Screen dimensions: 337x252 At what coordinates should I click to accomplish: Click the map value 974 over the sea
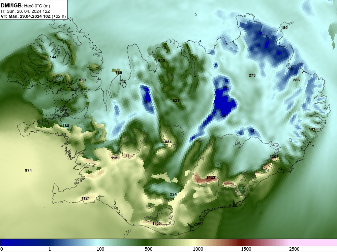coord(28,170)
